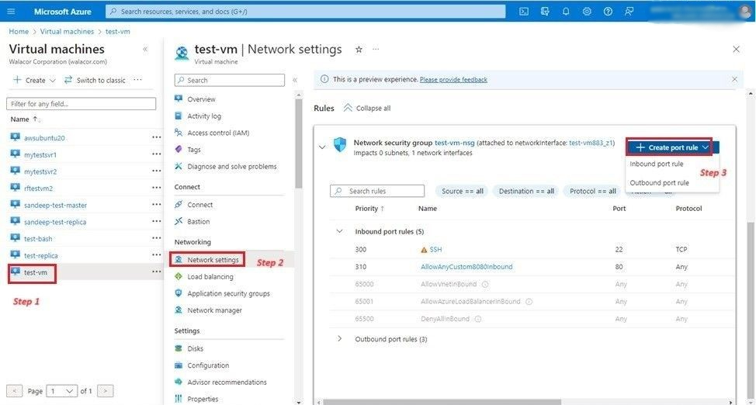Viewport: 756px width, 405px height.
Task: Focus the global search resources box
Action: tap(306, 12)
